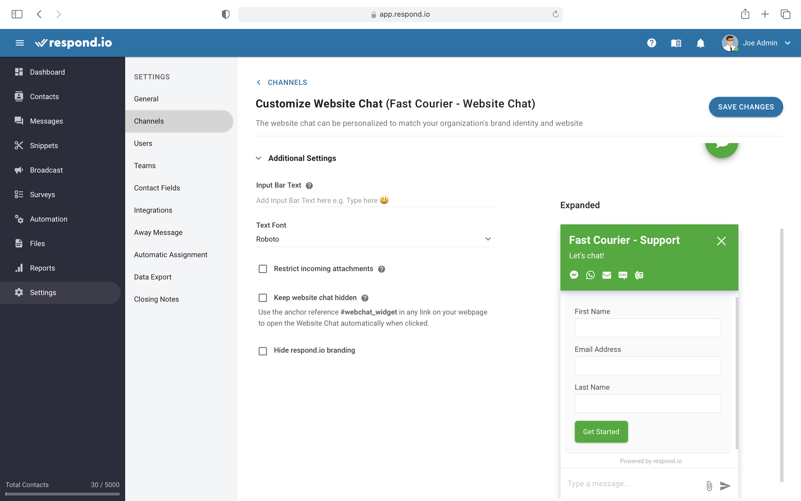Click the back chevron beside CHANNELS
The height and width of the screenshot is (501, 801).
258,82
